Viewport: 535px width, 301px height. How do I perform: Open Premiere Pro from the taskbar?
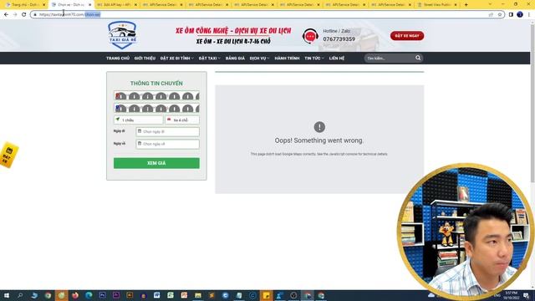tap(116, 295)
